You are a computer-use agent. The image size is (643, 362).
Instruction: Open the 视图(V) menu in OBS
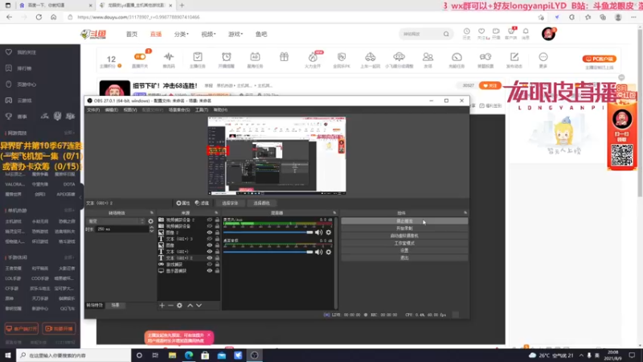point(130,110)
